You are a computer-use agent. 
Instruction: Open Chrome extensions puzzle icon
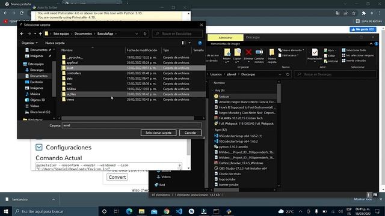363,13
